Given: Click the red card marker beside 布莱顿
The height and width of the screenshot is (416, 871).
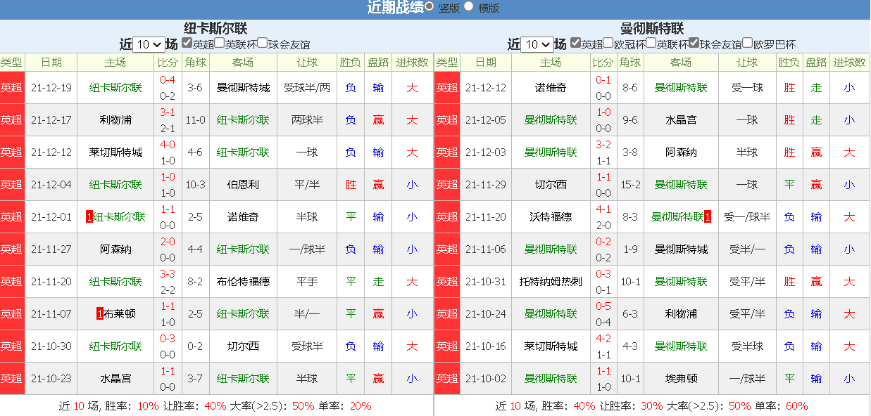Looking at the screenshot, I should click(100, 314).
